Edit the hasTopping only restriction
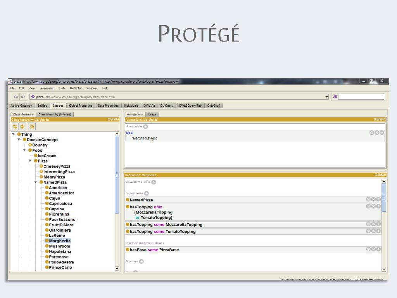The width and height of the screenshot is (397, 298). 378,206
